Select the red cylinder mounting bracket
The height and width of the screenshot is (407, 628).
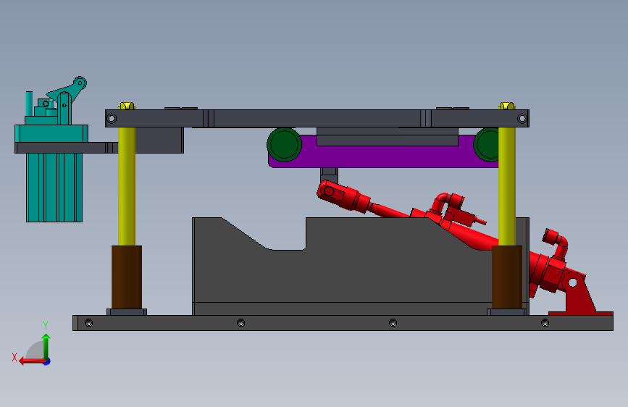tap(580, 293)
